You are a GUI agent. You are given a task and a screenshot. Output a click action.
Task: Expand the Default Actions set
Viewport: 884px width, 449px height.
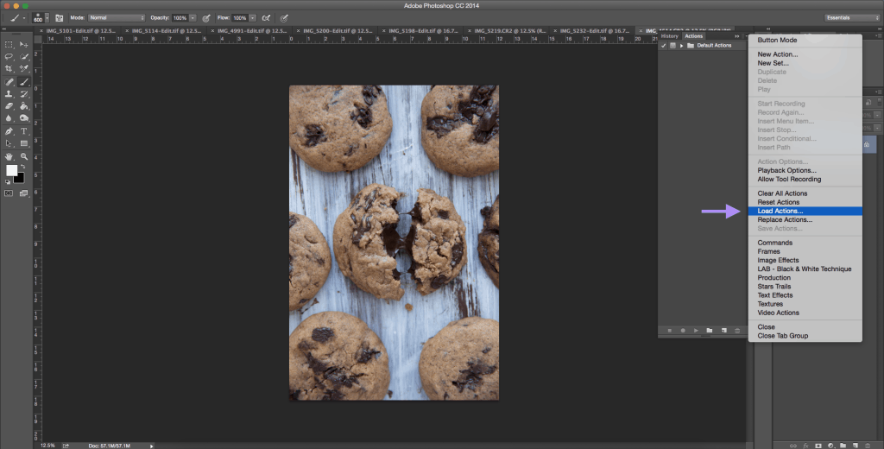[681, 45]
